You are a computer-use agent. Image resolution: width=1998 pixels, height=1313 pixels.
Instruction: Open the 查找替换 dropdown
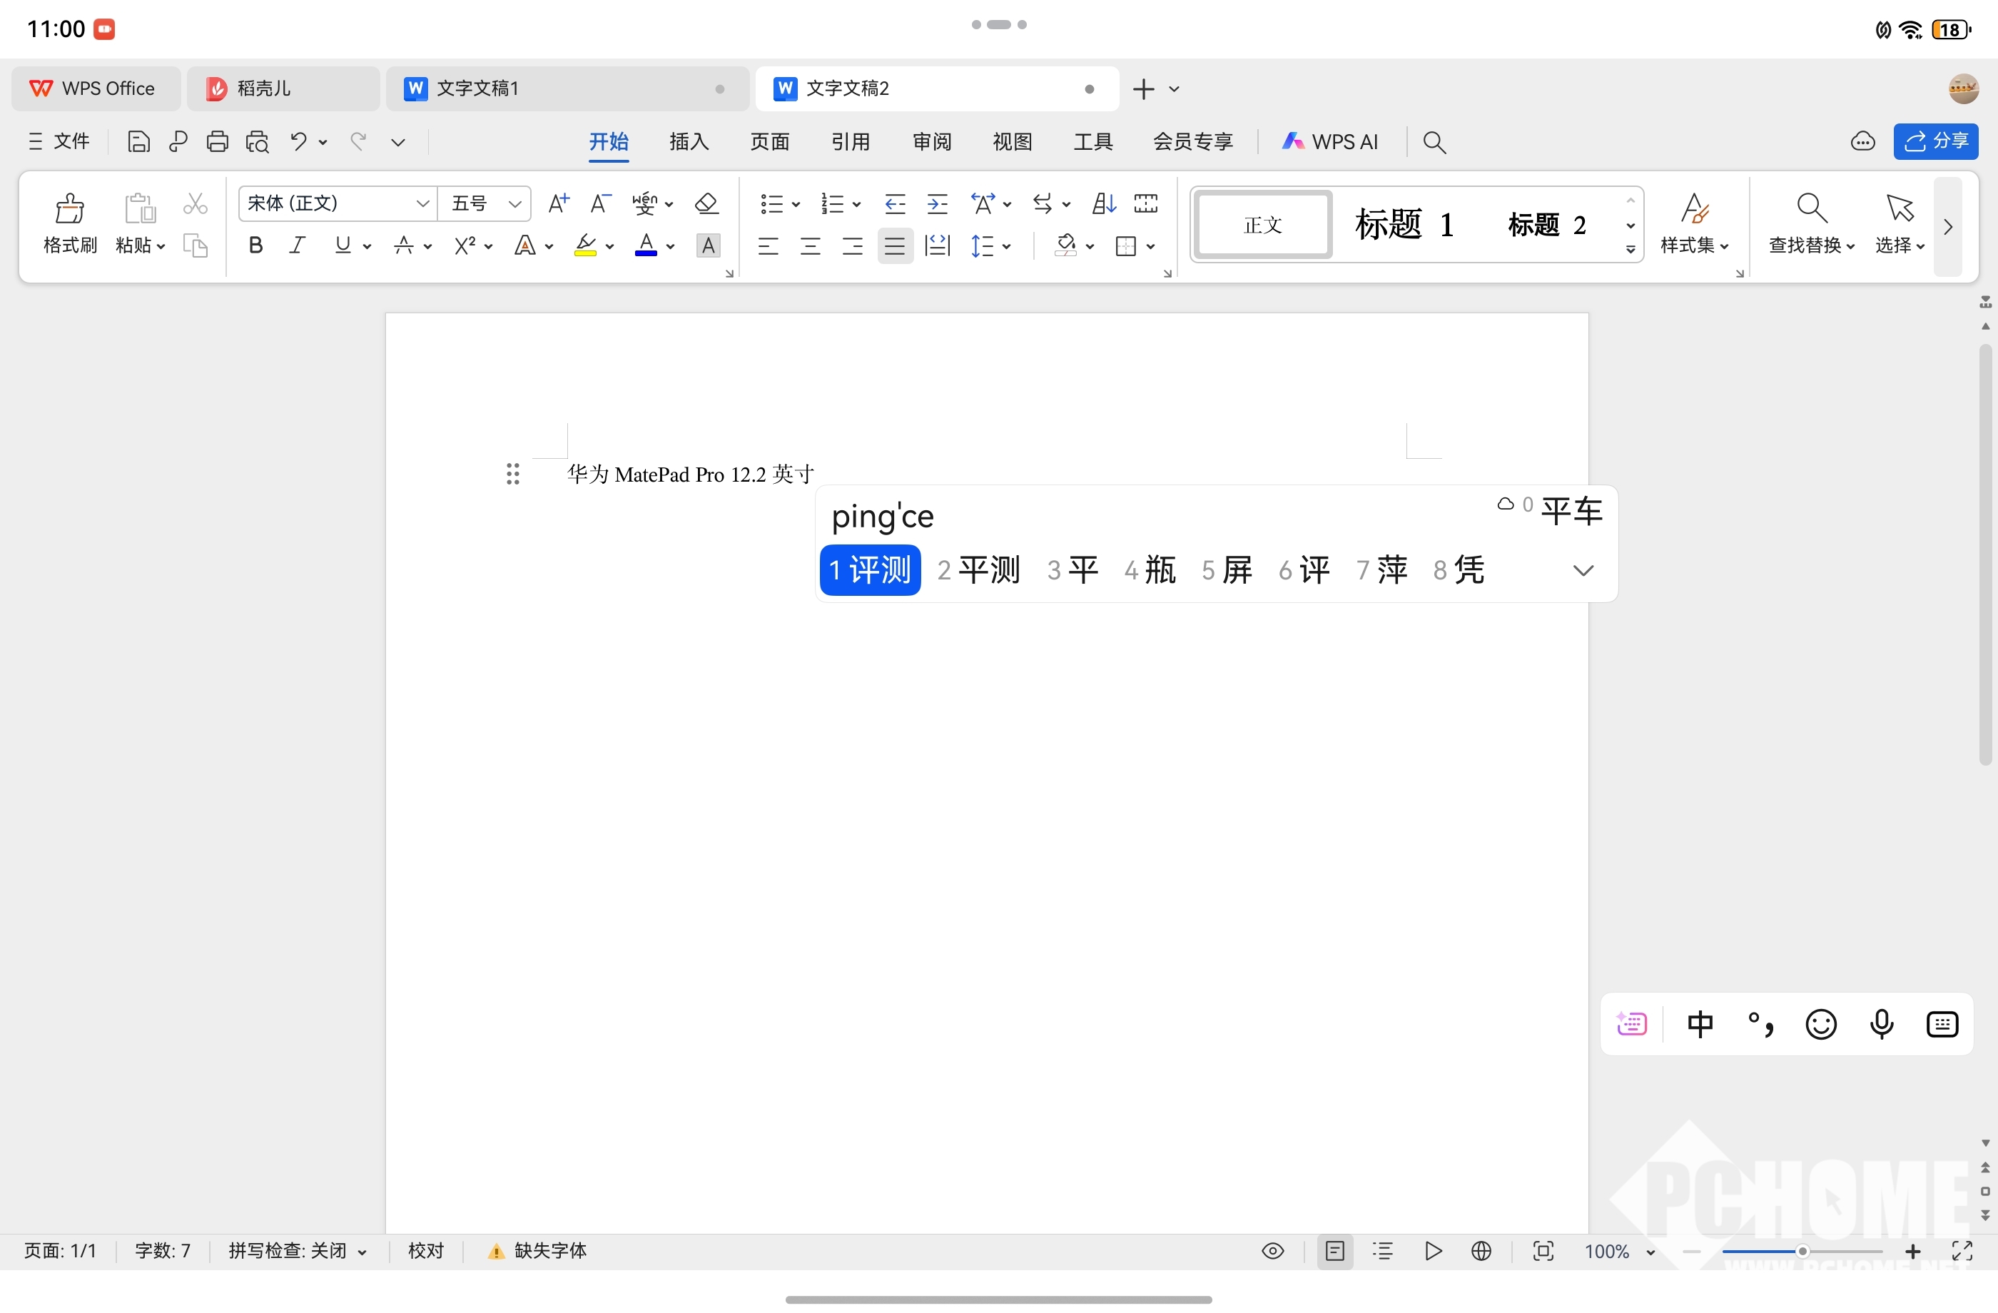[x=1812, y=246]
